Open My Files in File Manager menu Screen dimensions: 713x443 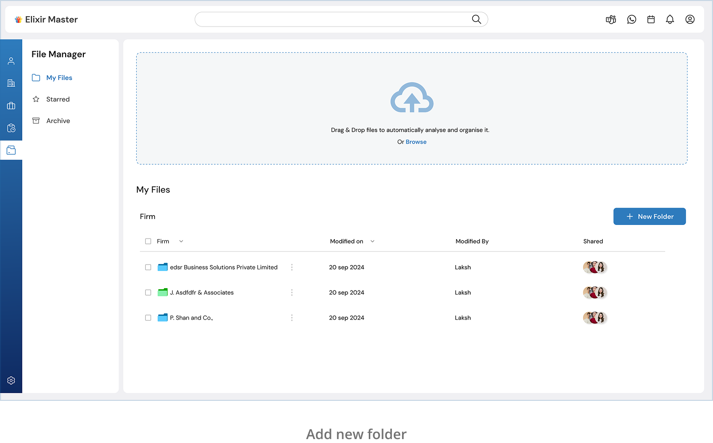click(59, 78)
